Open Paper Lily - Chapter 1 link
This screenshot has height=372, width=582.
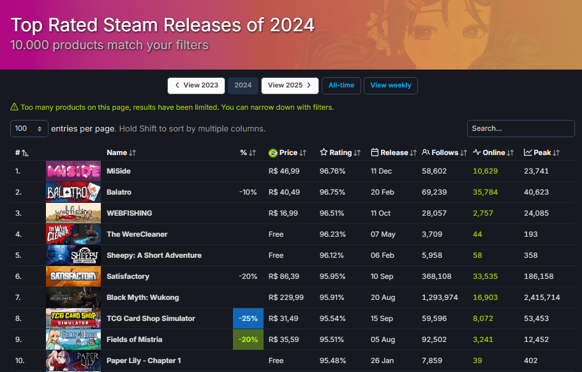pos(144,361)
